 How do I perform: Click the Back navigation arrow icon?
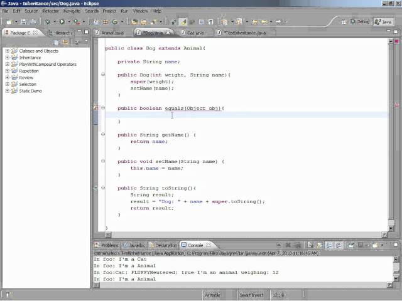click(264, 22)
